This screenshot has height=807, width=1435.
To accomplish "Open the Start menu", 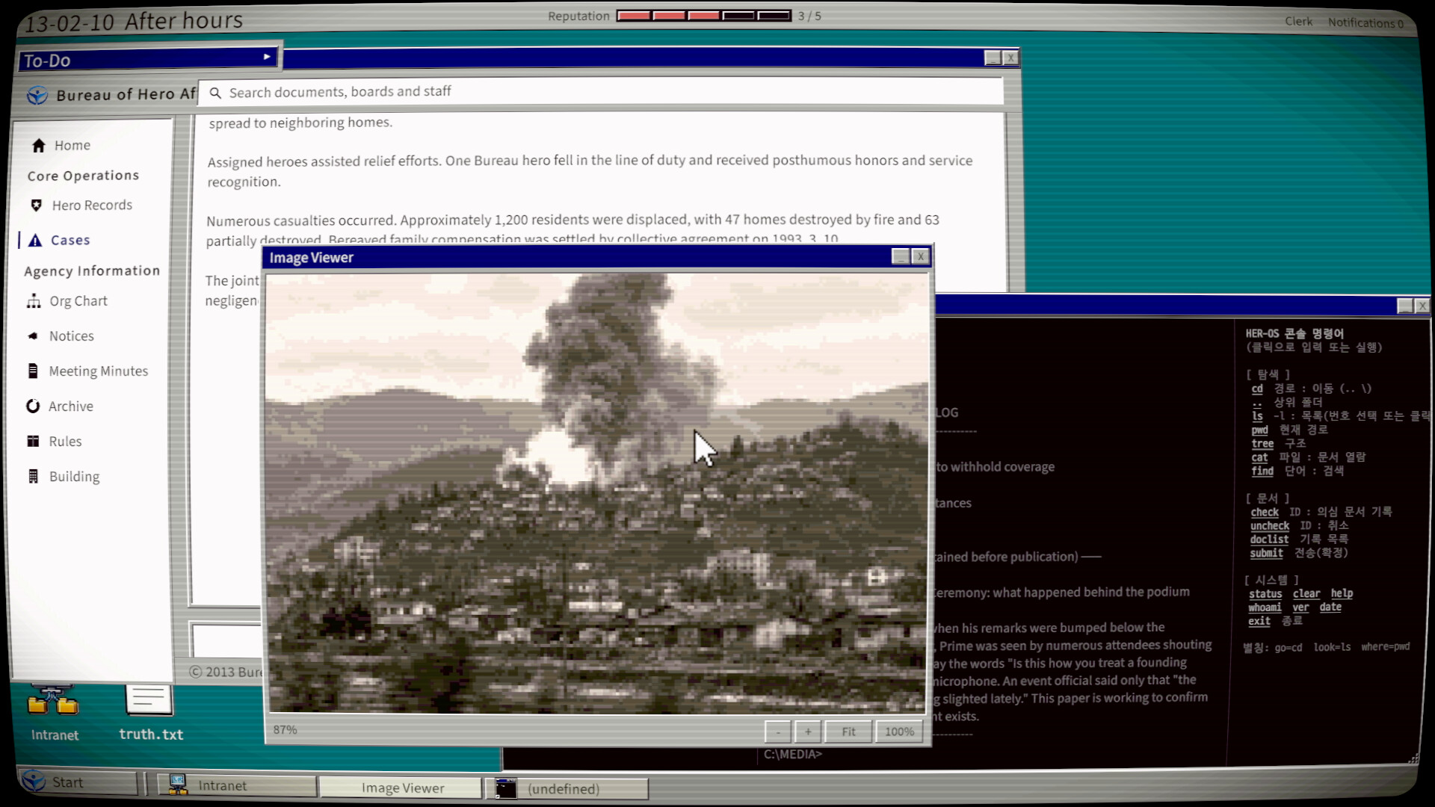I will click(78, 782).
